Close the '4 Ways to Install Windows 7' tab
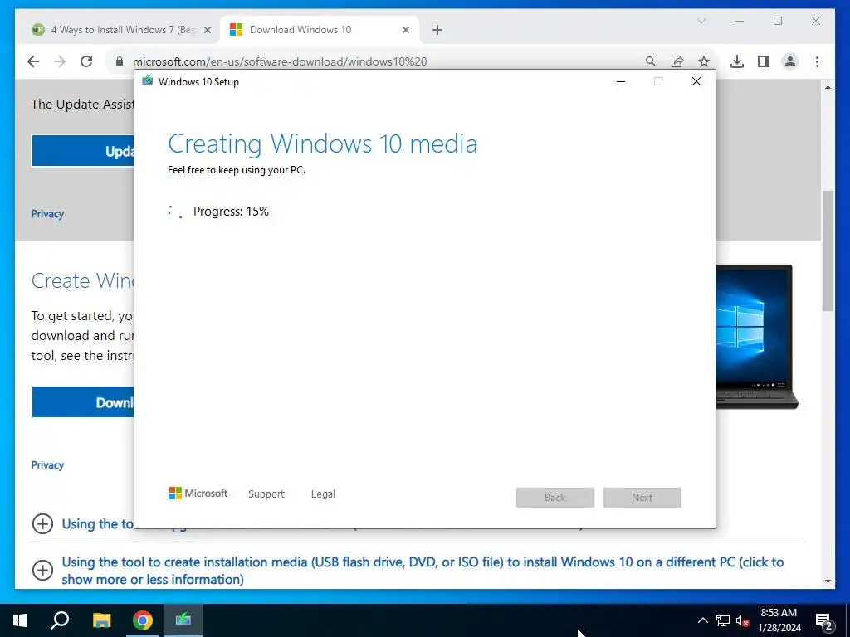850x637 pixels. (x=207, y=30)
